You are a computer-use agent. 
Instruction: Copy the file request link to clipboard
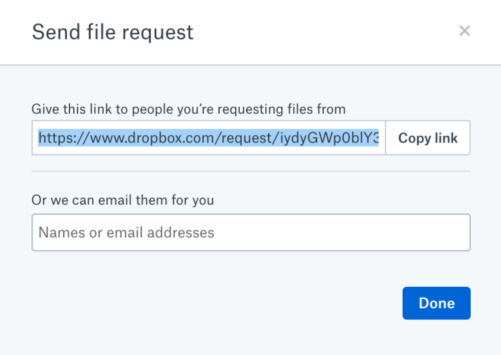[428, 138]
